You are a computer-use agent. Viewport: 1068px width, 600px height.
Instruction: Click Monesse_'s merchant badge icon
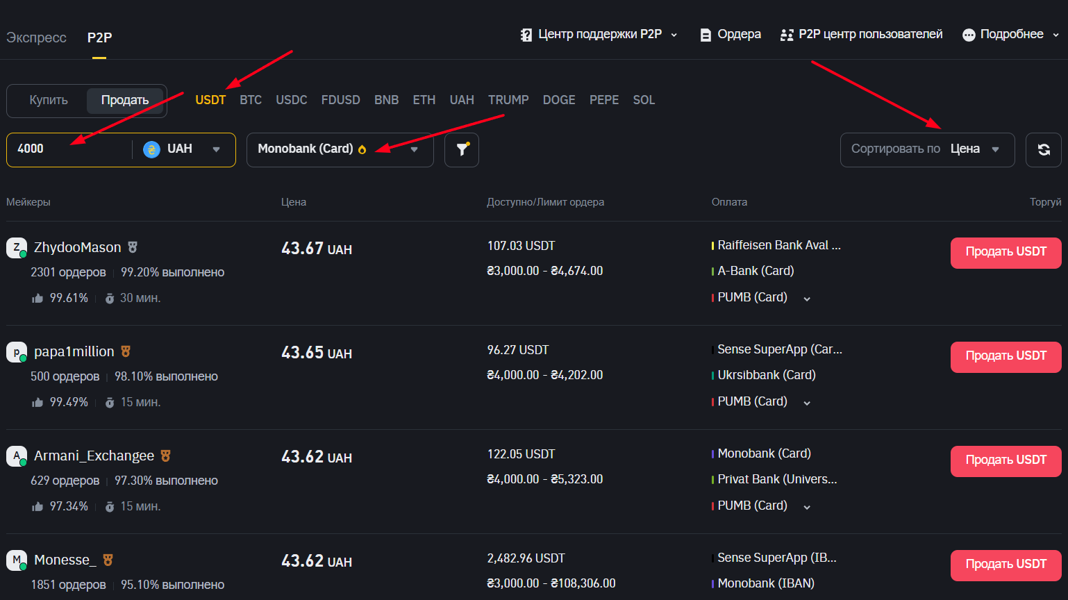(x=108, y=560)
